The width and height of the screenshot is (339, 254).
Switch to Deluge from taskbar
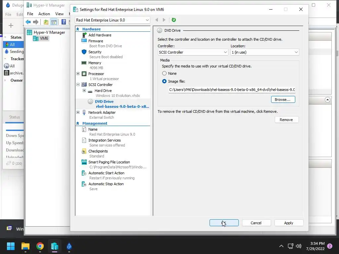tap(69, 246)
